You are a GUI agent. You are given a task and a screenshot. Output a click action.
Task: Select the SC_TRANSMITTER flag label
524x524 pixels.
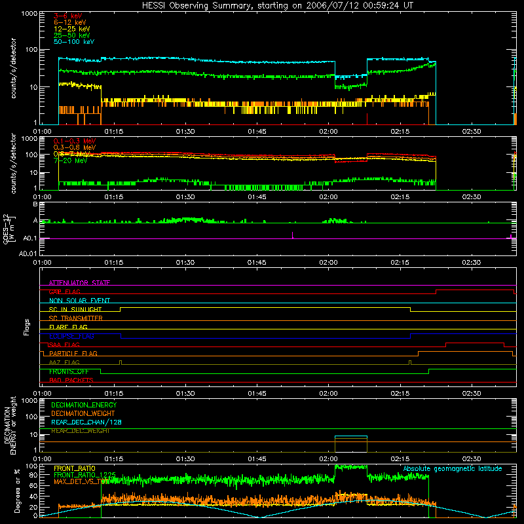pyautogui.click(x=76, y=318)
